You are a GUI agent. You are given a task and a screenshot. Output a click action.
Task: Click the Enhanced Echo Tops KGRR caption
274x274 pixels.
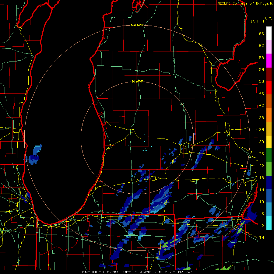[137, 272]
